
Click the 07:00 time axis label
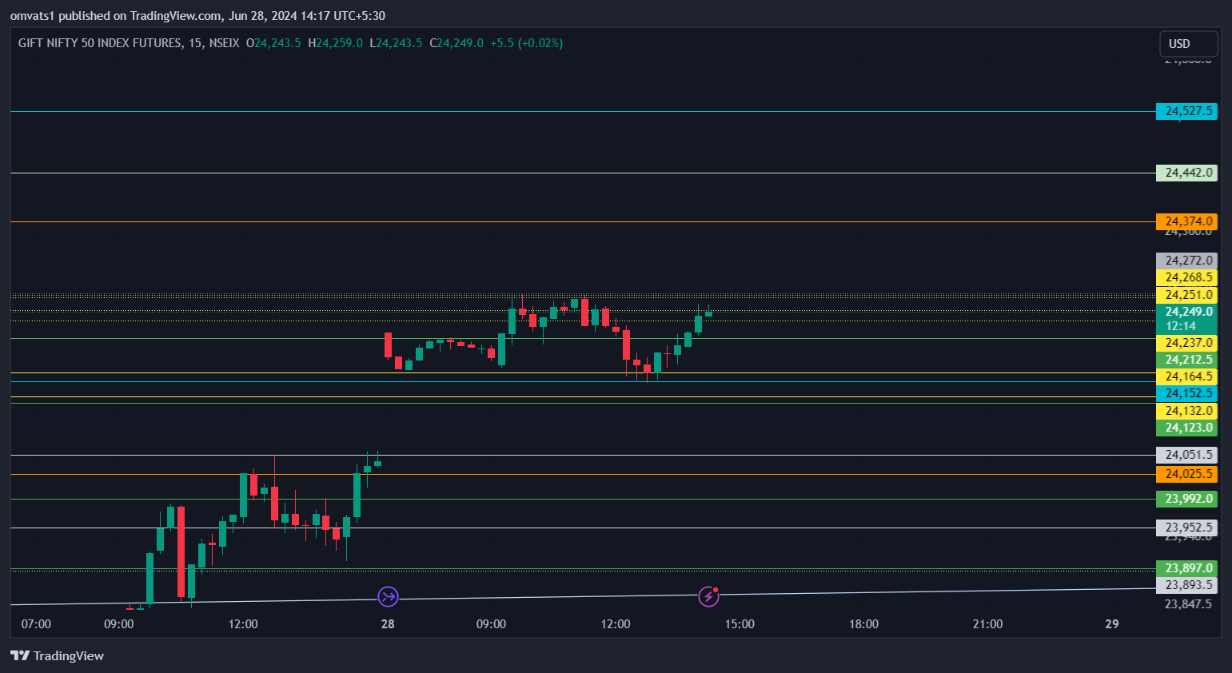36,624
